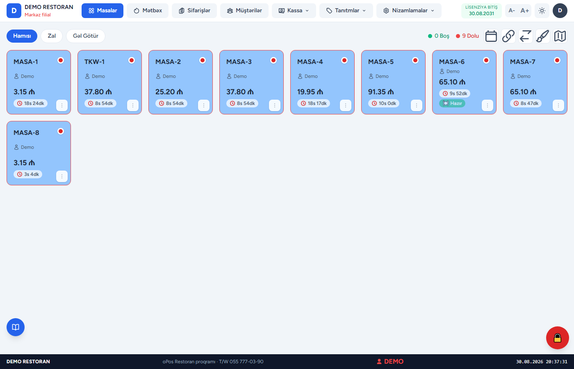Open the Müştərilər customers page

tap(244, 11)
